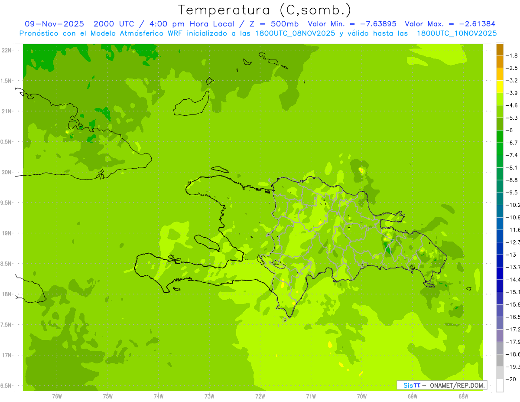Click the '1.5N' latitude label
Viewport: 520px width, 402px height.
(6, 81)
